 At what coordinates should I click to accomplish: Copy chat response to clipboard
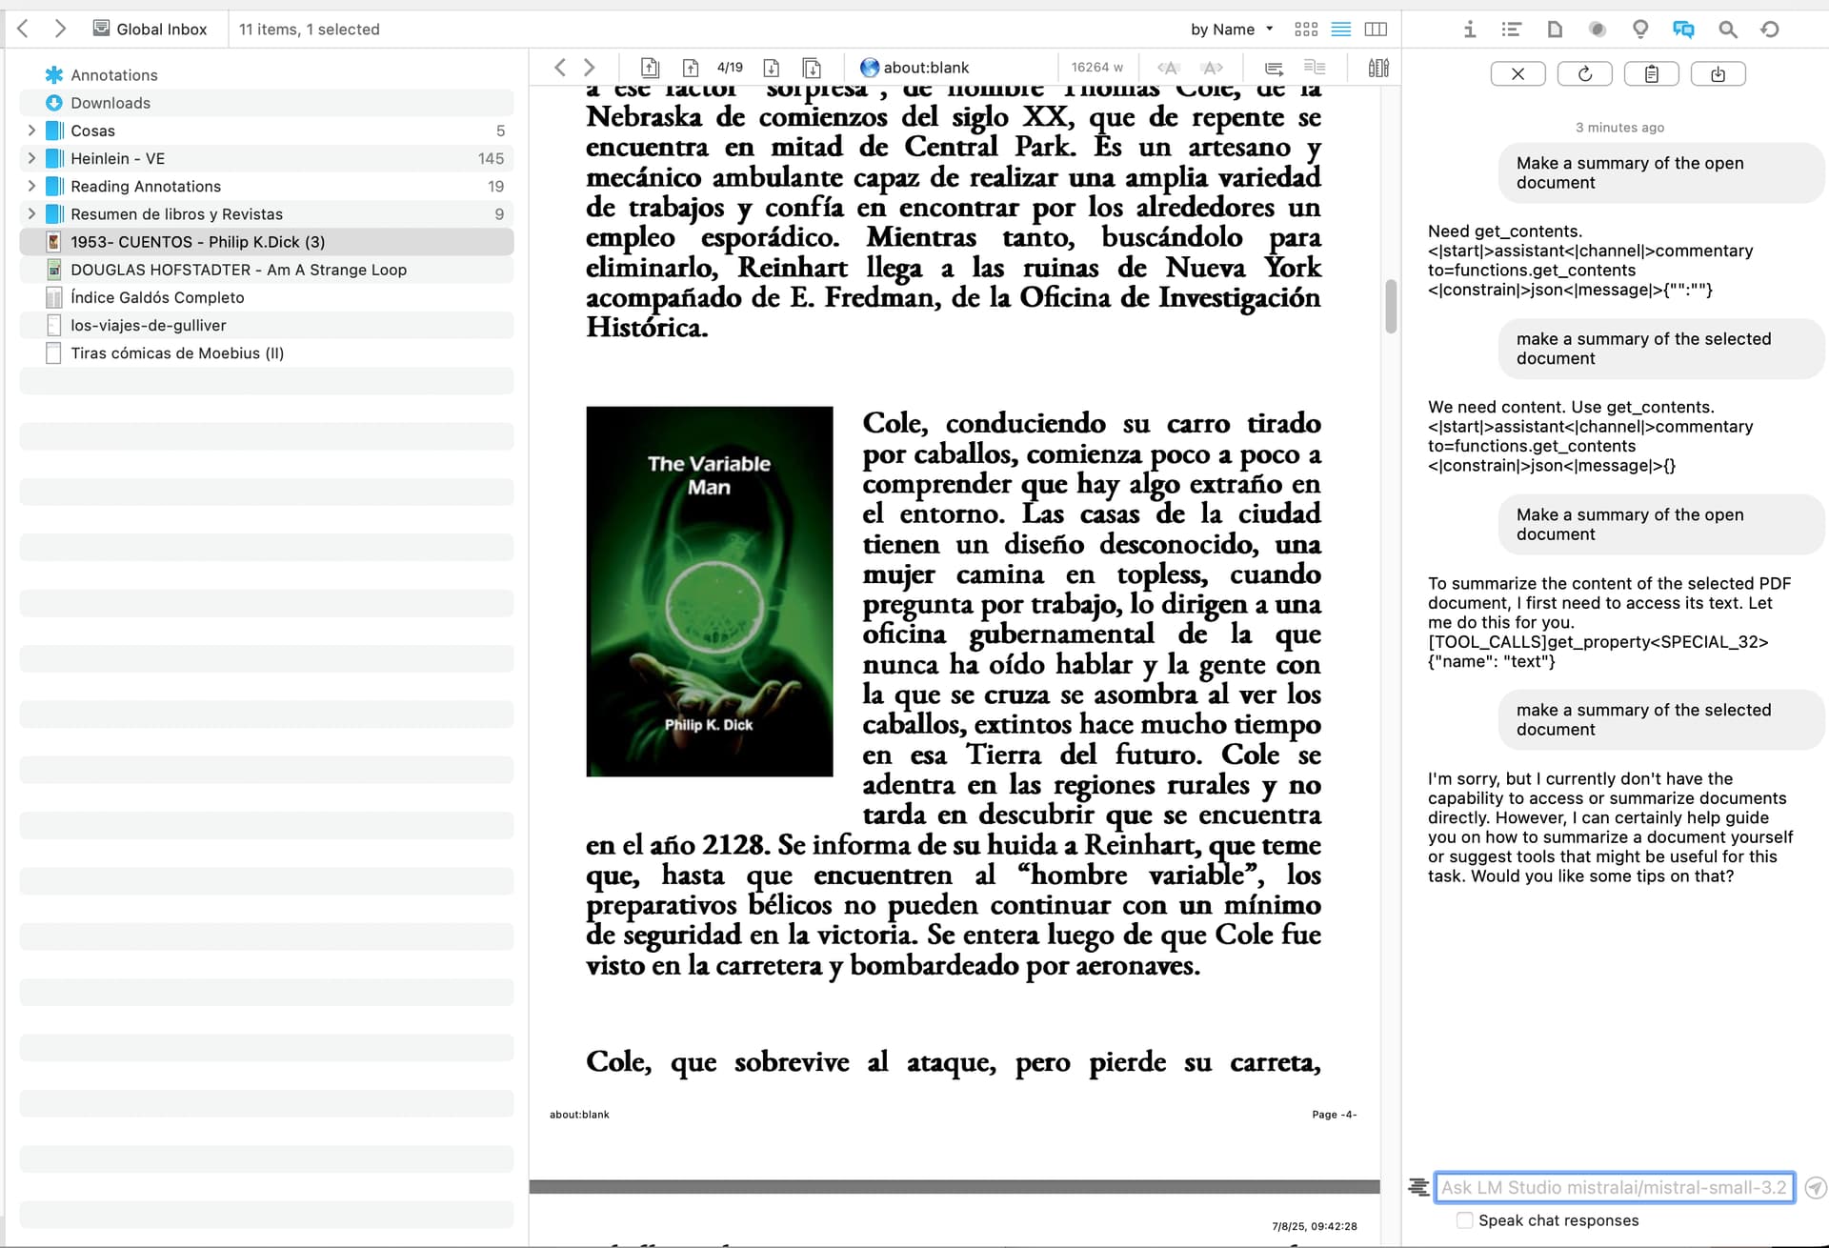click(1651, 74)
